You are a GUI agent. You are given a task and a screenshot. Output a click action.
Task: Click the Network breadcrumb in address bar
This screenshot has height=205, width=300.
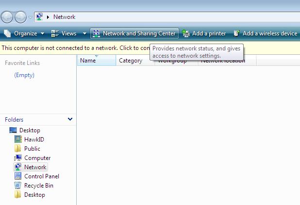pyautogui.click(x=64, y=17)
